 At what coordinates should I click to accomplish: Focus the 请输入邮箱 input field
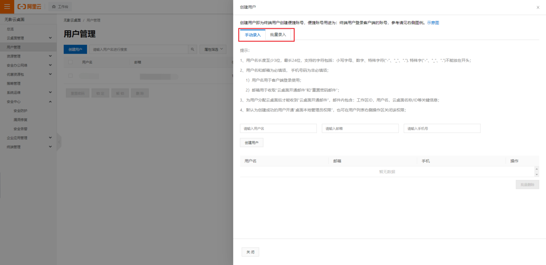click(360, 129)
